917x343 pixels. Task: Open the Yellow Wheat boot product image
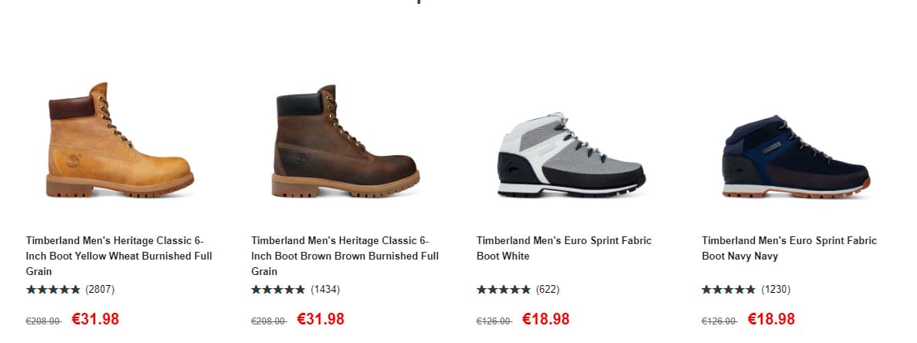[121, 141]
